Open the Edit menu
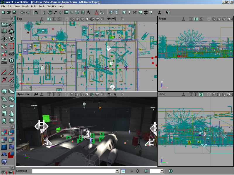Image resolution: width=234 pixels, height=175 pixels. tap(10, 6)
